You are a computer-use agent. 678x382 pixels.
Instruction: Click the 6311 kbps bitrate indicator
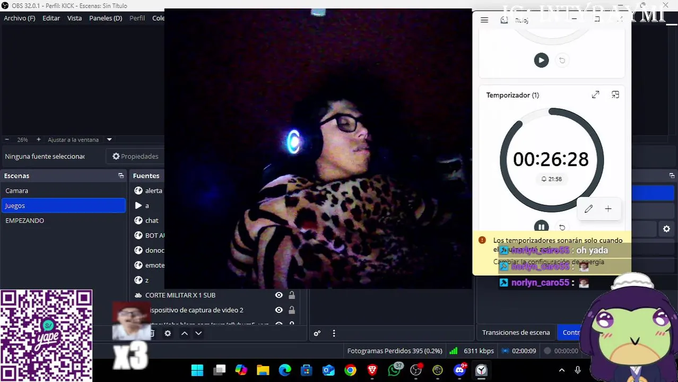click(472, 351)
